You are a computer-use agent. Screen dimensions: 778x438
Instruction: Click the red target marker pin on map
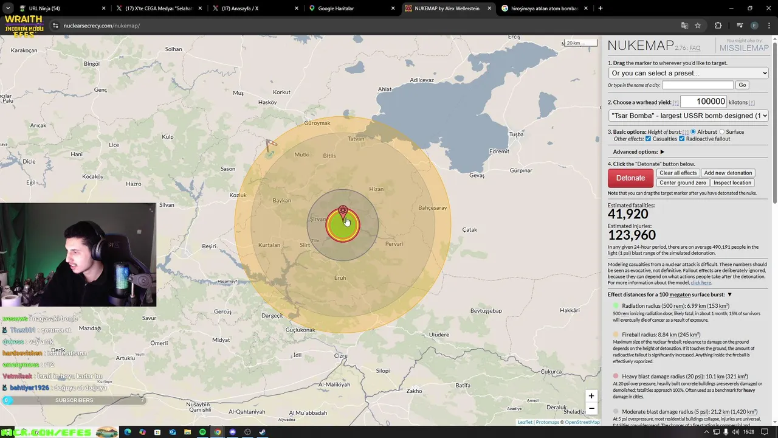(343, 212)
